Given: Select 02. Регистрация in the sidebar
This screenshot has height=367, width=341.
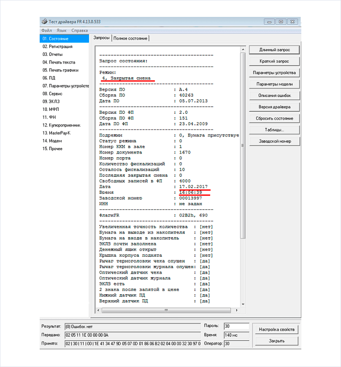Looking at the screenshot, I should pos(57,47).
